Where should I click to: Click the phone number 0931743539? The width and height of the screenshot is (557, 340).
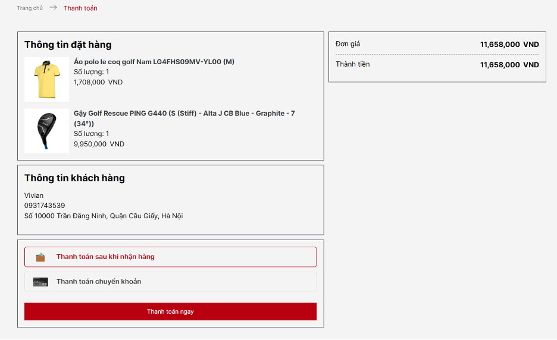pyautogui.click(x=45, y=206)
